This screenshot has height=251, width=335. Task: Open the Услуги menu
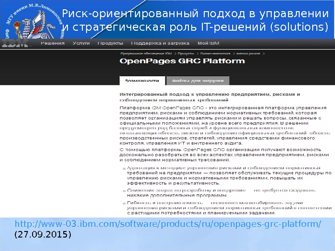81,43
